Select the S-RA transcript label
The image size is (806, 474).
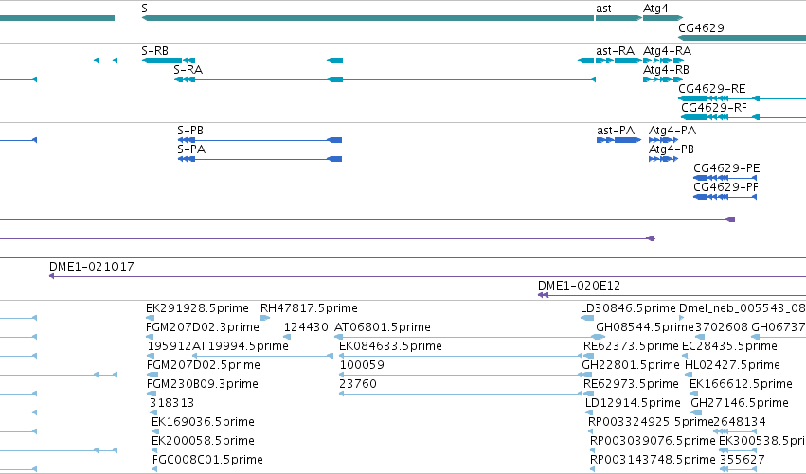[188, 70]
